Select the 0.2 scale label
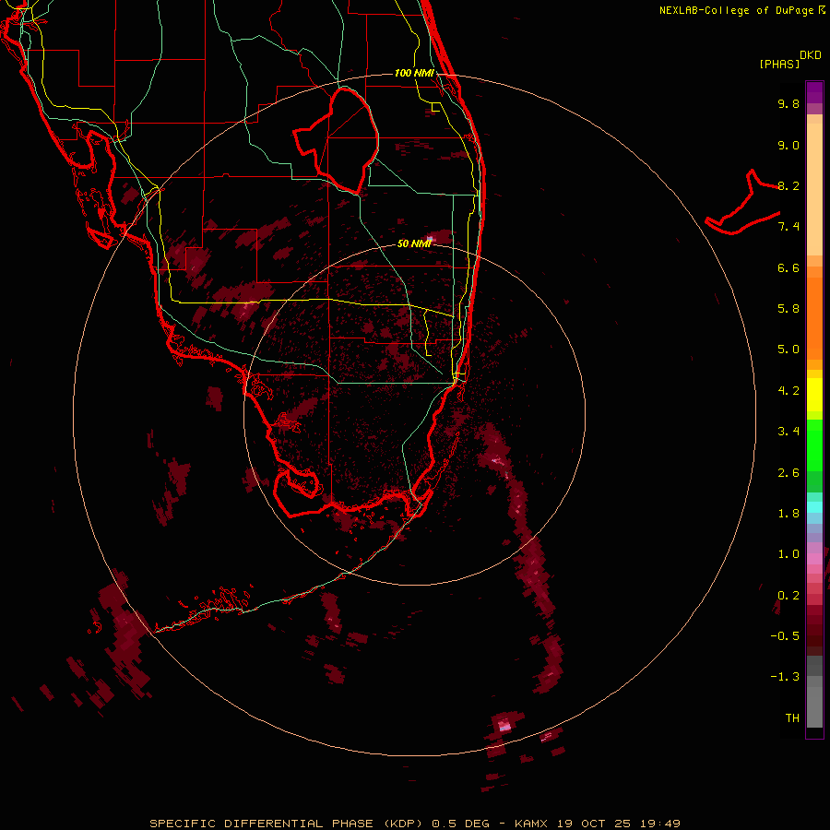Screen dimensions: 830x830 click(788, 596)
